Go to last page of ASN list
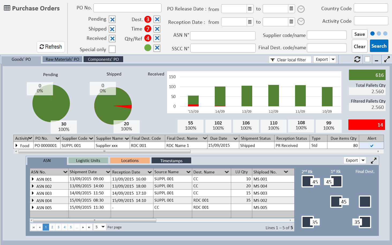Screen dimensions: 392x245 (x=89, y=227)
